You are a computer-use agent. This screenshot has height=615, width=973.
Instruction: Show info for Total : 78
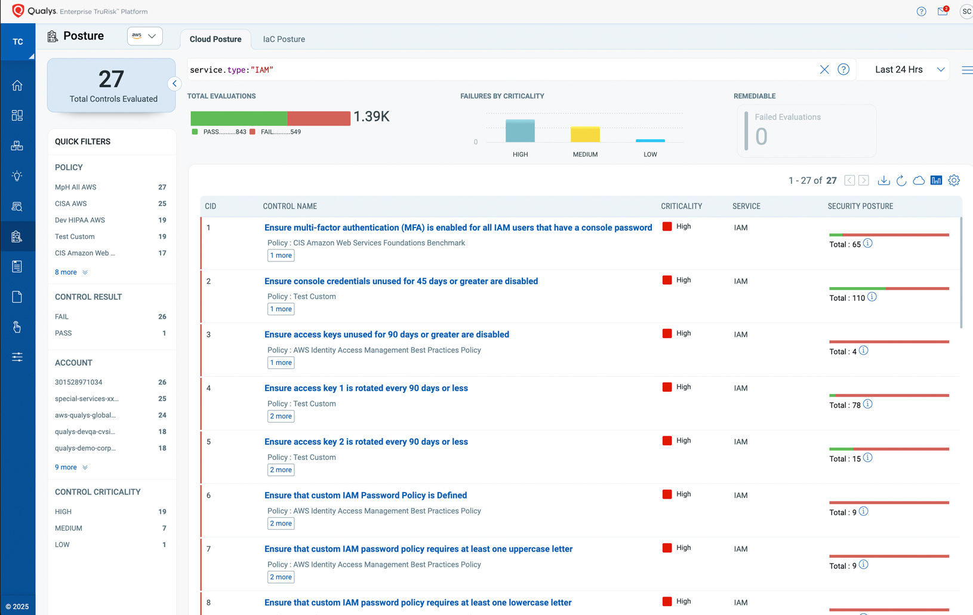868,404
